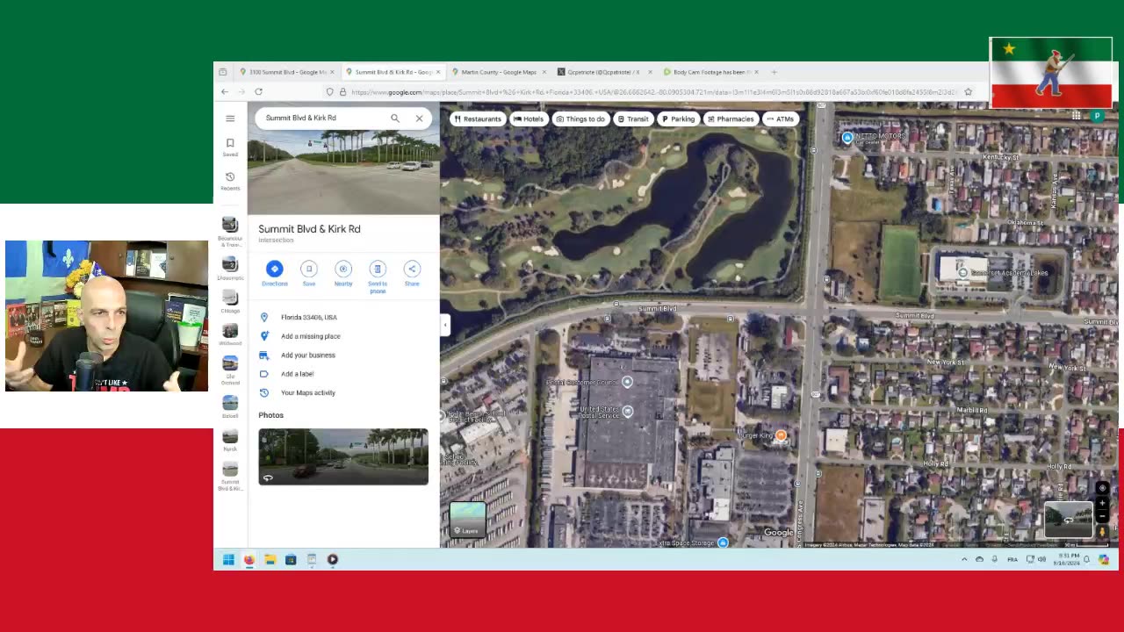Filter map by Pharmacies
Screen dimensions: 1124x632
click(731, 118)
